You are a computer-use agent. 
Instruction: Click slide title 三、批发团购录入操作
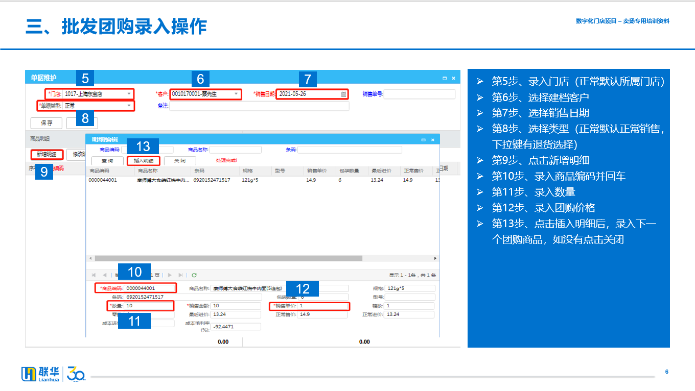(117, 27)
